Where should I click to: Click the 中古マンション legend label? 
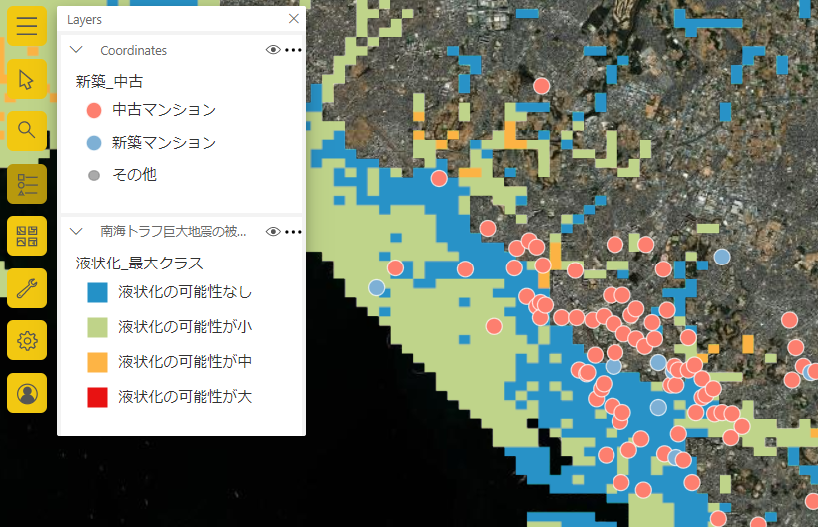[x=164, y=110]
